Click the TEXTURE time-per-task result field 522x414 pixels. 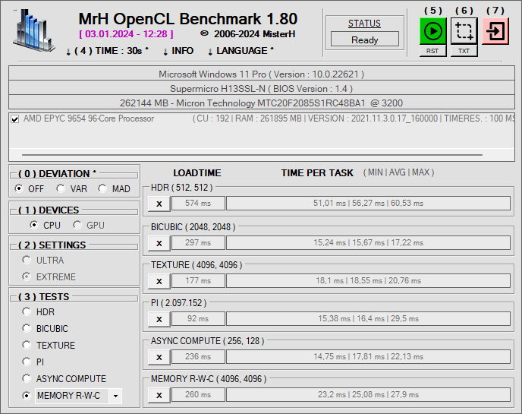368,281
